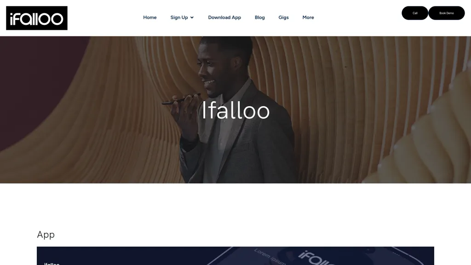
Task: Click the Book Demo button
Action: (446, 13)
